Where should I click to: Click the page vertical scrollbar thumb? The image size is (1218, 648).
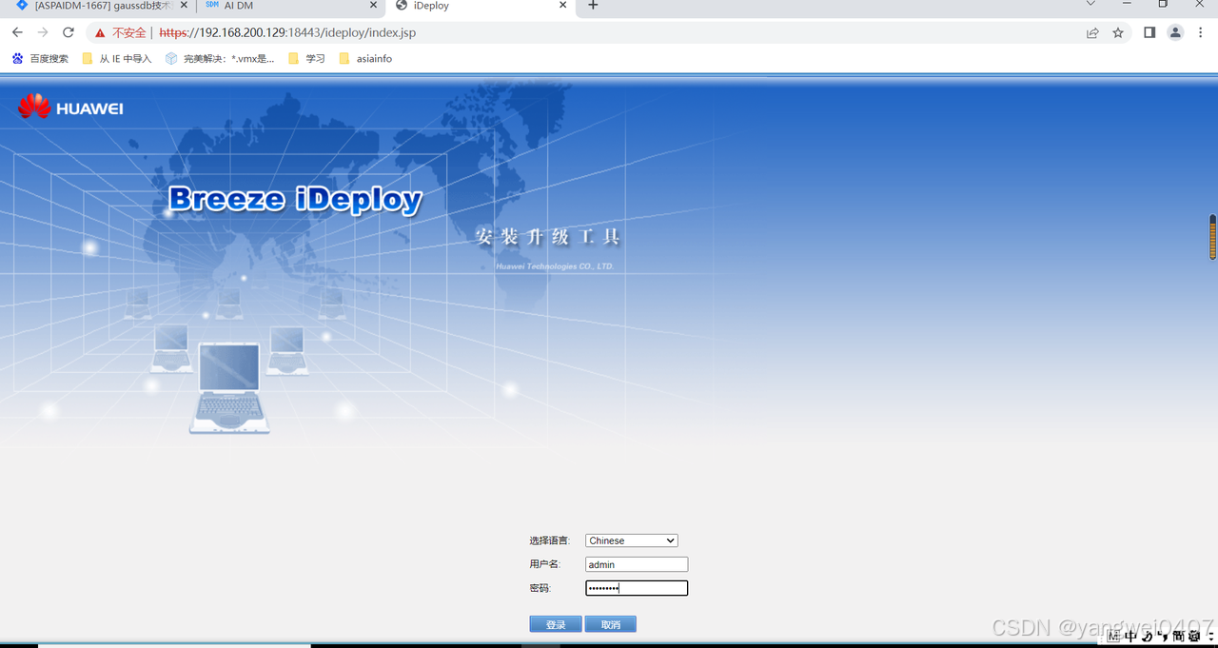1213,237
